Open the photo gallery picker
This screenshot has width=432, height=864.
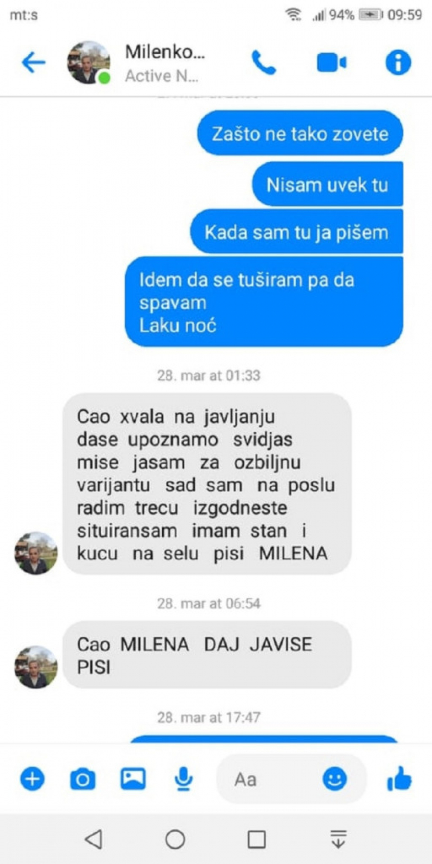[133, 779]
